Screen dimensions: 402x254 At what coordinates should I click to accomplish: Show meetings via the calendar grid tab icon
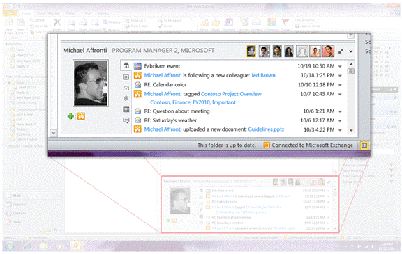tap(126, 110)
